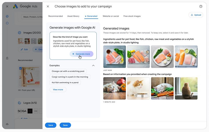This screenshot has width=209, height=132.
Task: Click the completed-step check icon beside Images (20/20)
Action: pos(19,33)
